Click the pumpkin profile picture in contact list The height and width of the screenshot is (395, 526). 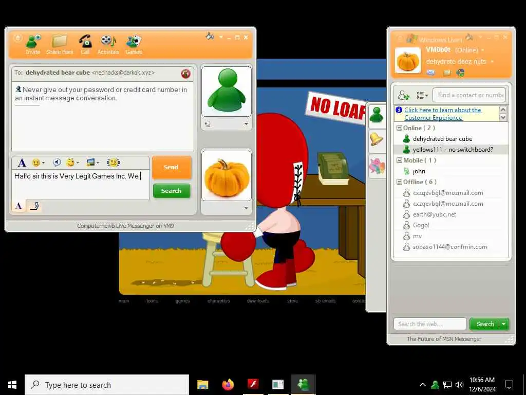408,61
